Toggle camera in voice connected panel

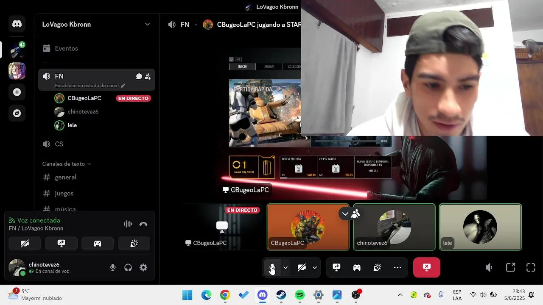[25, 244]
